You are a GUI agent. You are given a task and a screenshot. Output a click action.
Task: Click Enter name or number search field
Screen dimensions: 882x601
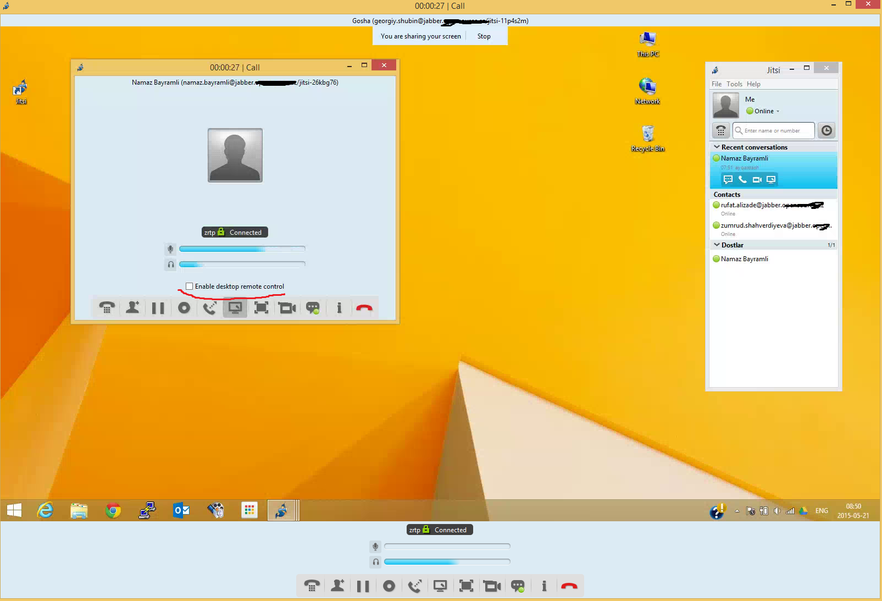(774, 130)
